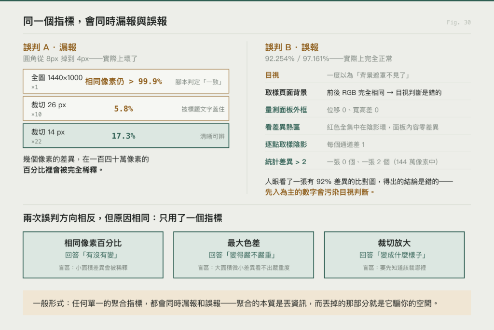Click the sentence 人眼看了一張有 92% 差異的比對圖

pos(320,182)
